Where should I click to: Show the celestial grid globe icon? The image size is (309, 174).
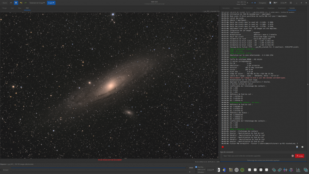point(236,170)
